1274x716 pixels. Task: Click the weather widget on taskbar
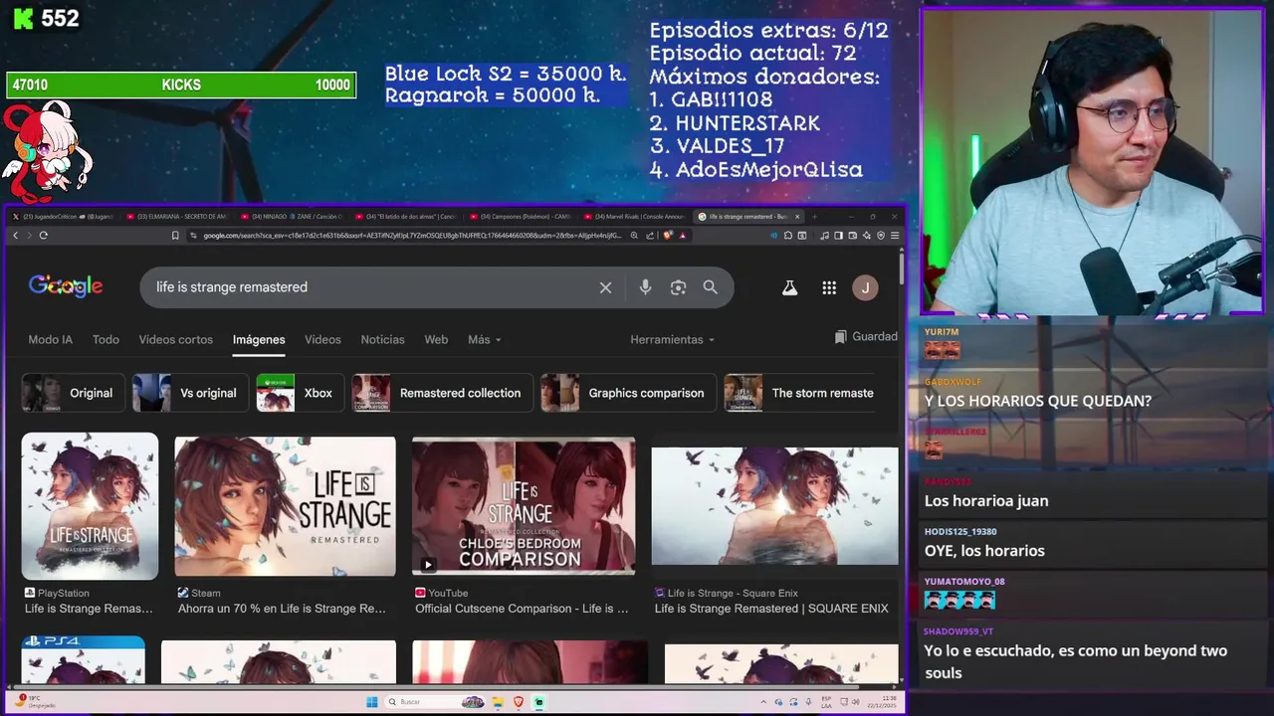35,702
